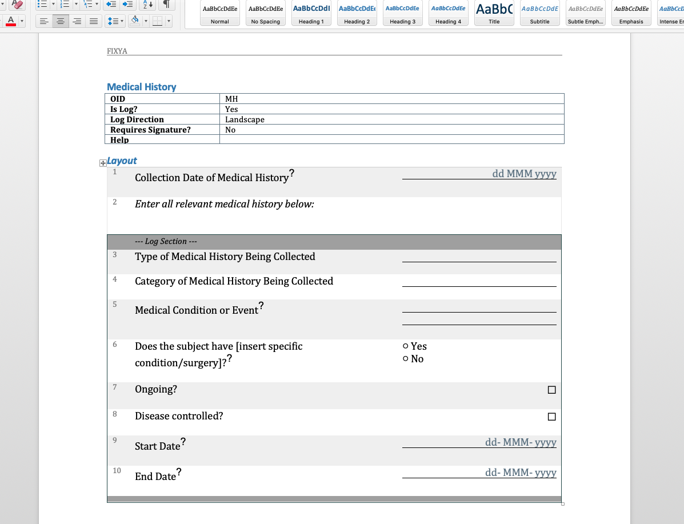The height and width of the screenshot is (524, 684).
Task: Click the help mark after Medical Condition or Event
Action: point(261,305)
